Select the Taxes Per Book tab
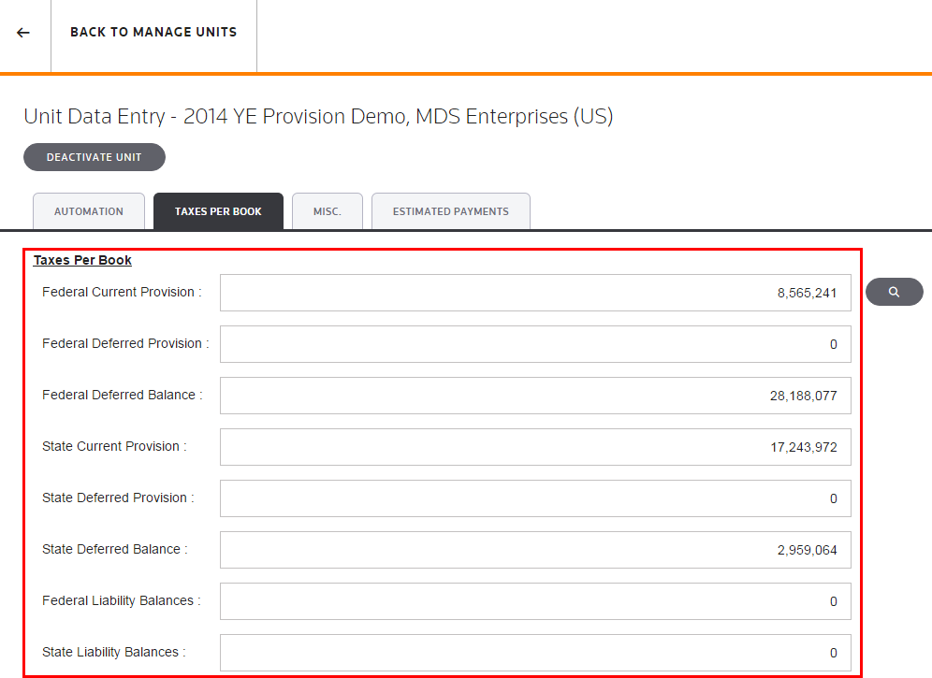 [x=218, y=211]
